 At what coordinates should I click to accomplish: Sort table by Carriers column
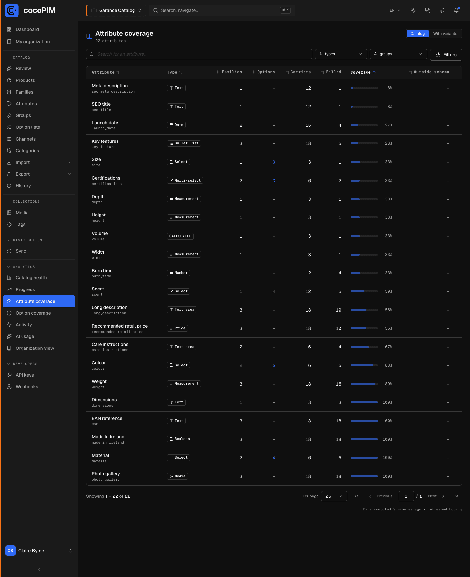298,72
